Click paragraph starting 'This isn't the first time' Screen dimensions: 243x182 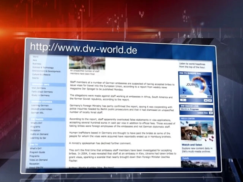[x=123, y=155]
